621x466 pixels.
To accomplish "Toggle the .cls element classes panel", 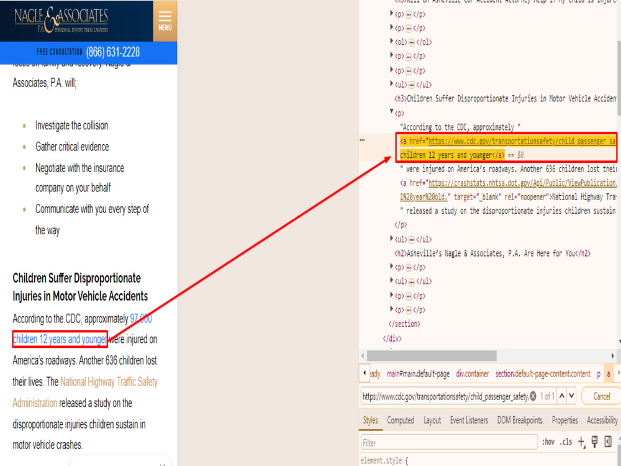I will [566, 442].
